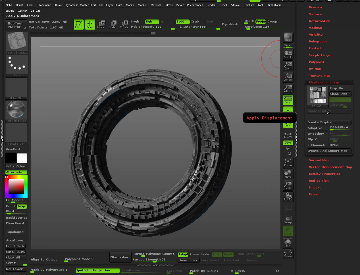This screenshot has width=360, height=275.
Task: Select the Rotate tool in top toolbar
Action: (124, 24)
